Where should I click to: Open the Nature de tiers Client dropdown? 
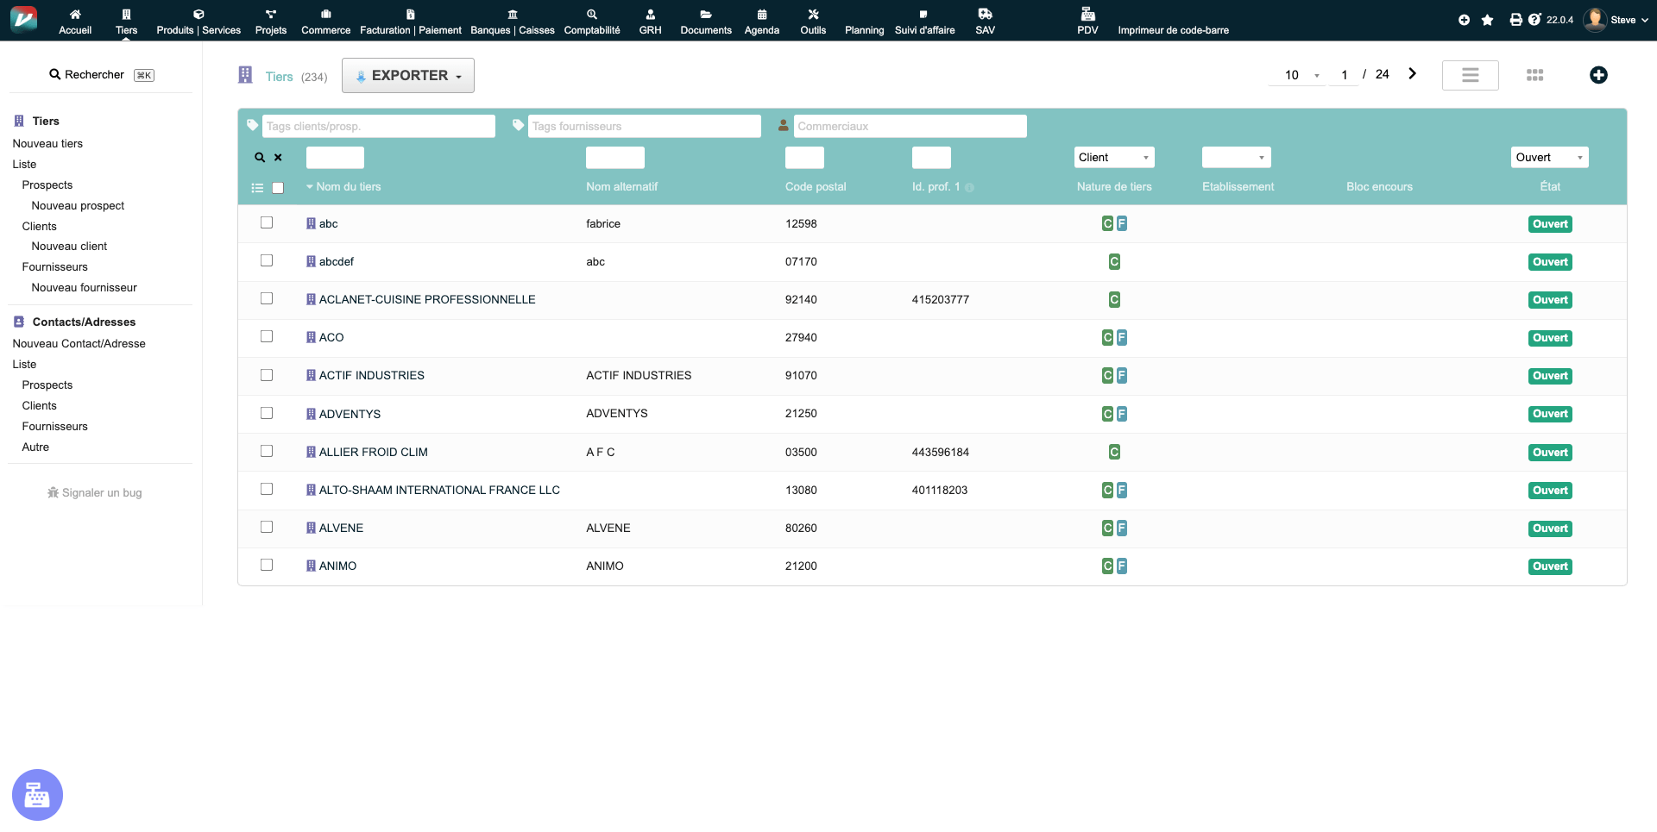click(x=1113, y=158)
